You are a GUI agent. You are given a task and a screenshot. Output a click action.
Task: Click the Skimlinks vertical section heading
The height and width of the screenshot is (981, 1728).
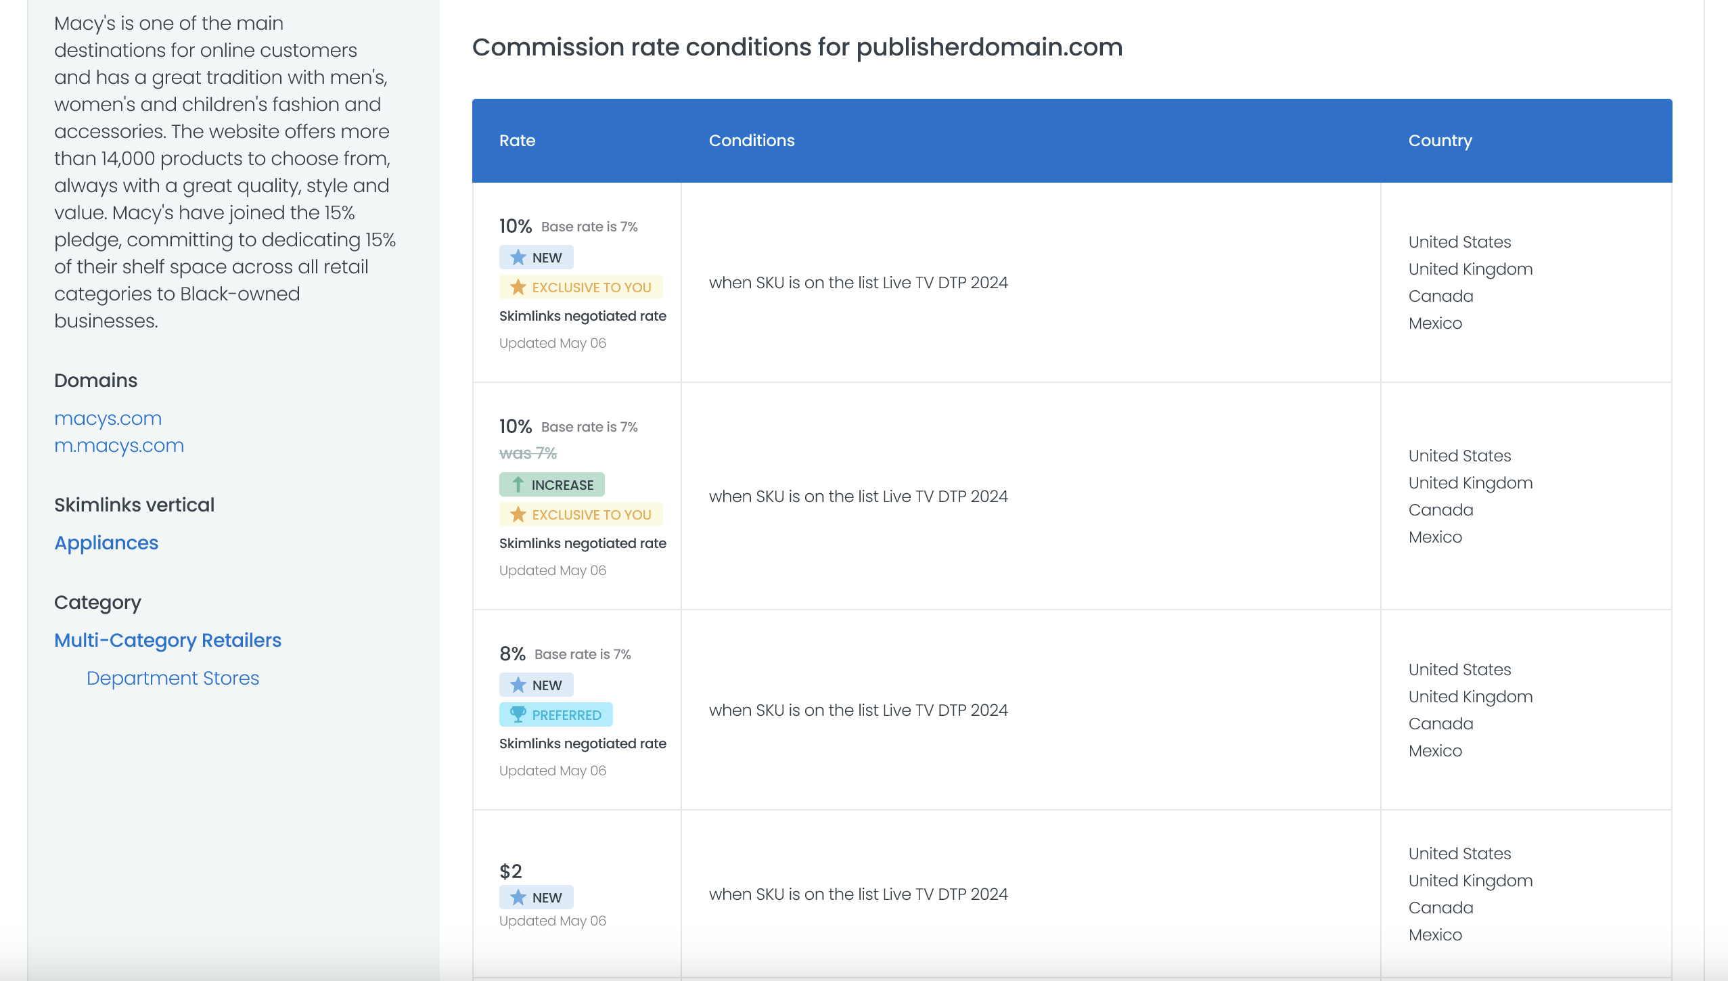click(x=134, y=505)
